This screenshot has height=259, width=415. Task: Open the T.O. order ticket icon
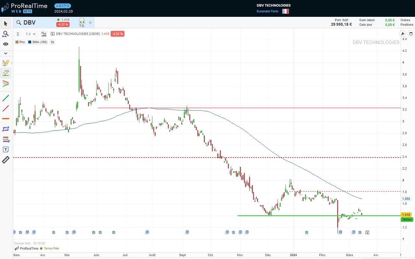click(x=82, y=23)
